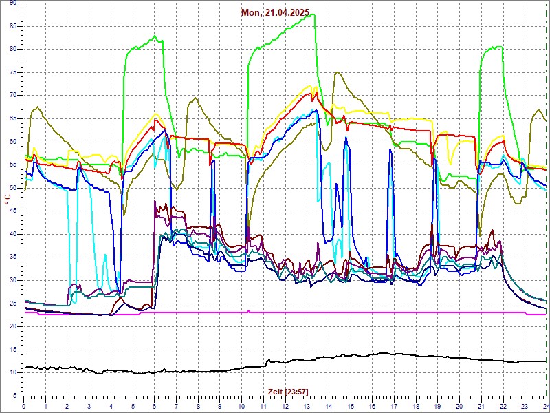Screen dimensions: 550x413
Task: Select hour 12 tick label on time axis
Action: point(285,407)
